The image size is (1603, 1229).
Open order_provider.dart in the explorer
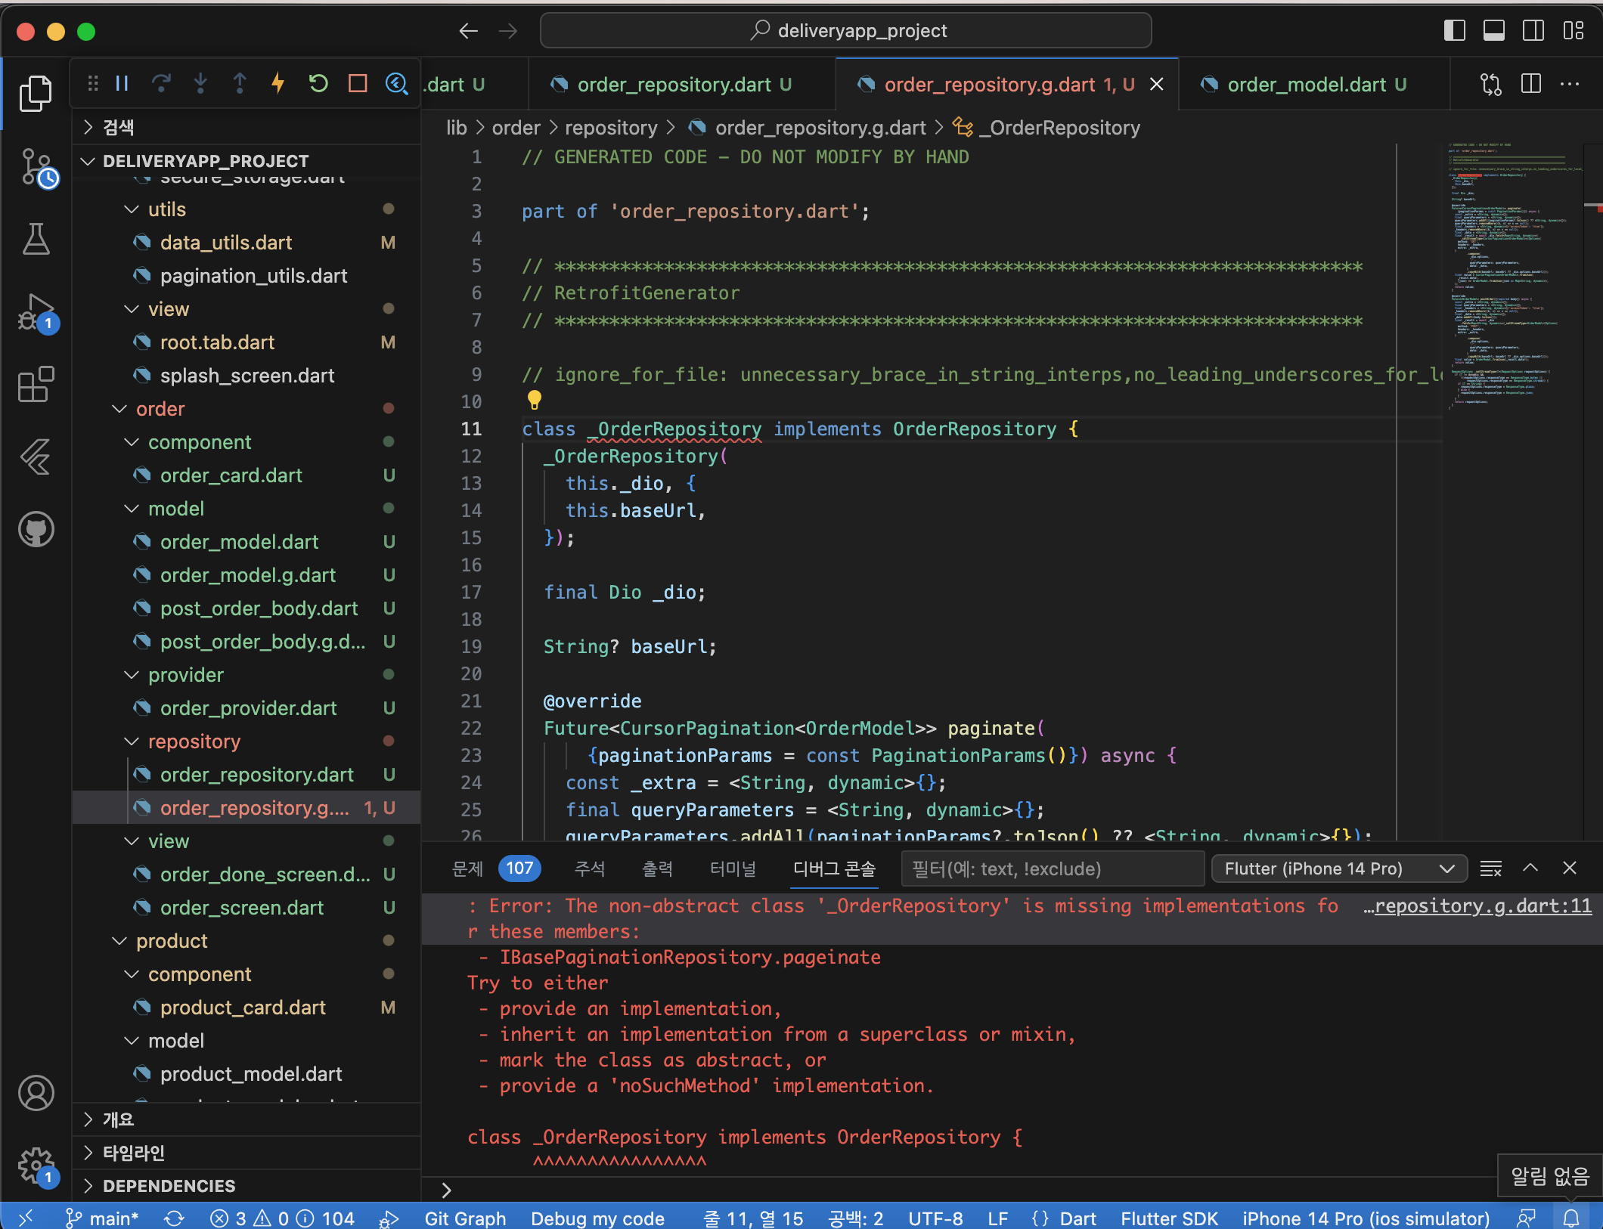(248, 708)
